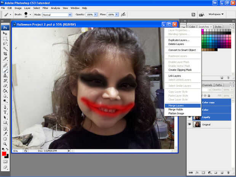Open the Flow slider arrow

(x=117, y=14)
